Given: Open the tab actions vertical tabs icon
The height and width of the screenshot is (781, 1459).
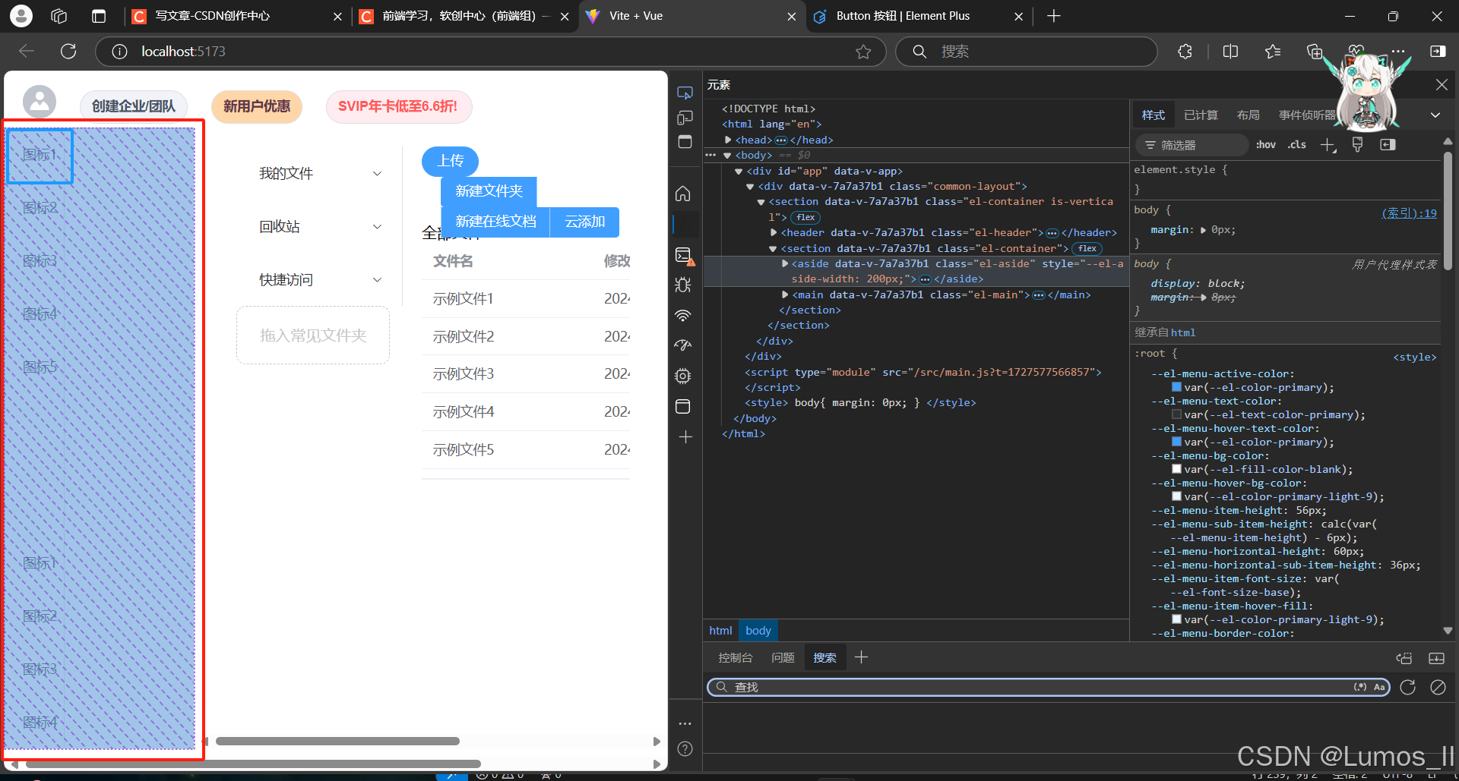Looking at the screenshot, I should pos(98,16).
